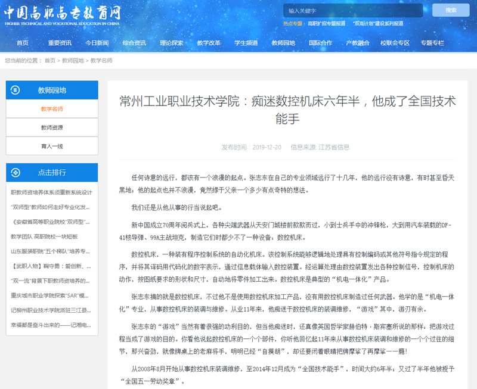Click the icon beside 点击排行 header

[x=16, y=172]
